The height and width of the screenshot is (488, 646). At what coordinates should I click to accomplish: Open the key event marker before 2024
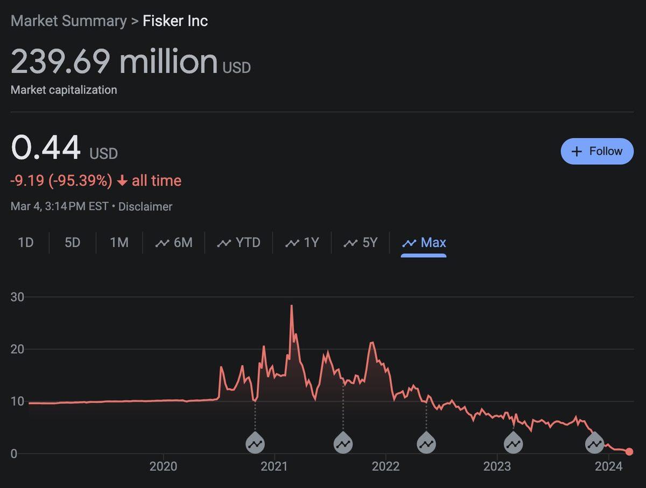(x=595, y=444)
